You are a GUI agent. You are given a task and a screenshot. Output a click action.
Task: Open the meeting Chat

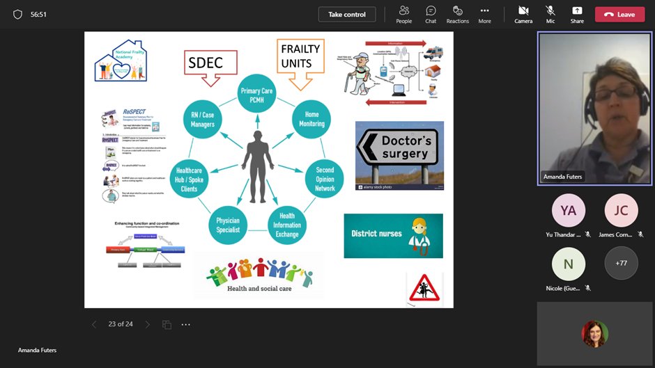431,15
